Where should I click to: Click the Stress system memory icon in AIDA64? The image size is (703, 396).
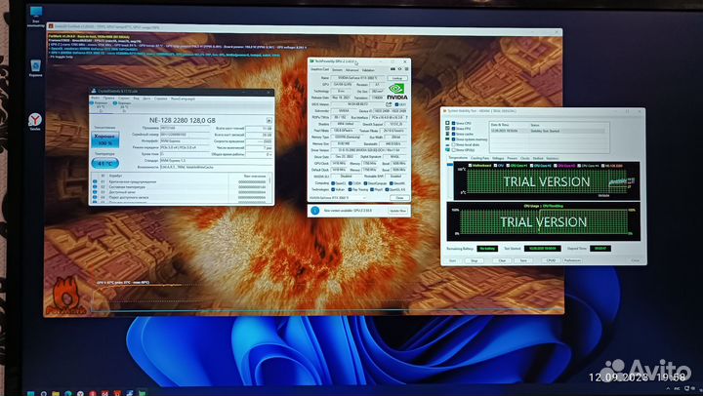(447, 139)
